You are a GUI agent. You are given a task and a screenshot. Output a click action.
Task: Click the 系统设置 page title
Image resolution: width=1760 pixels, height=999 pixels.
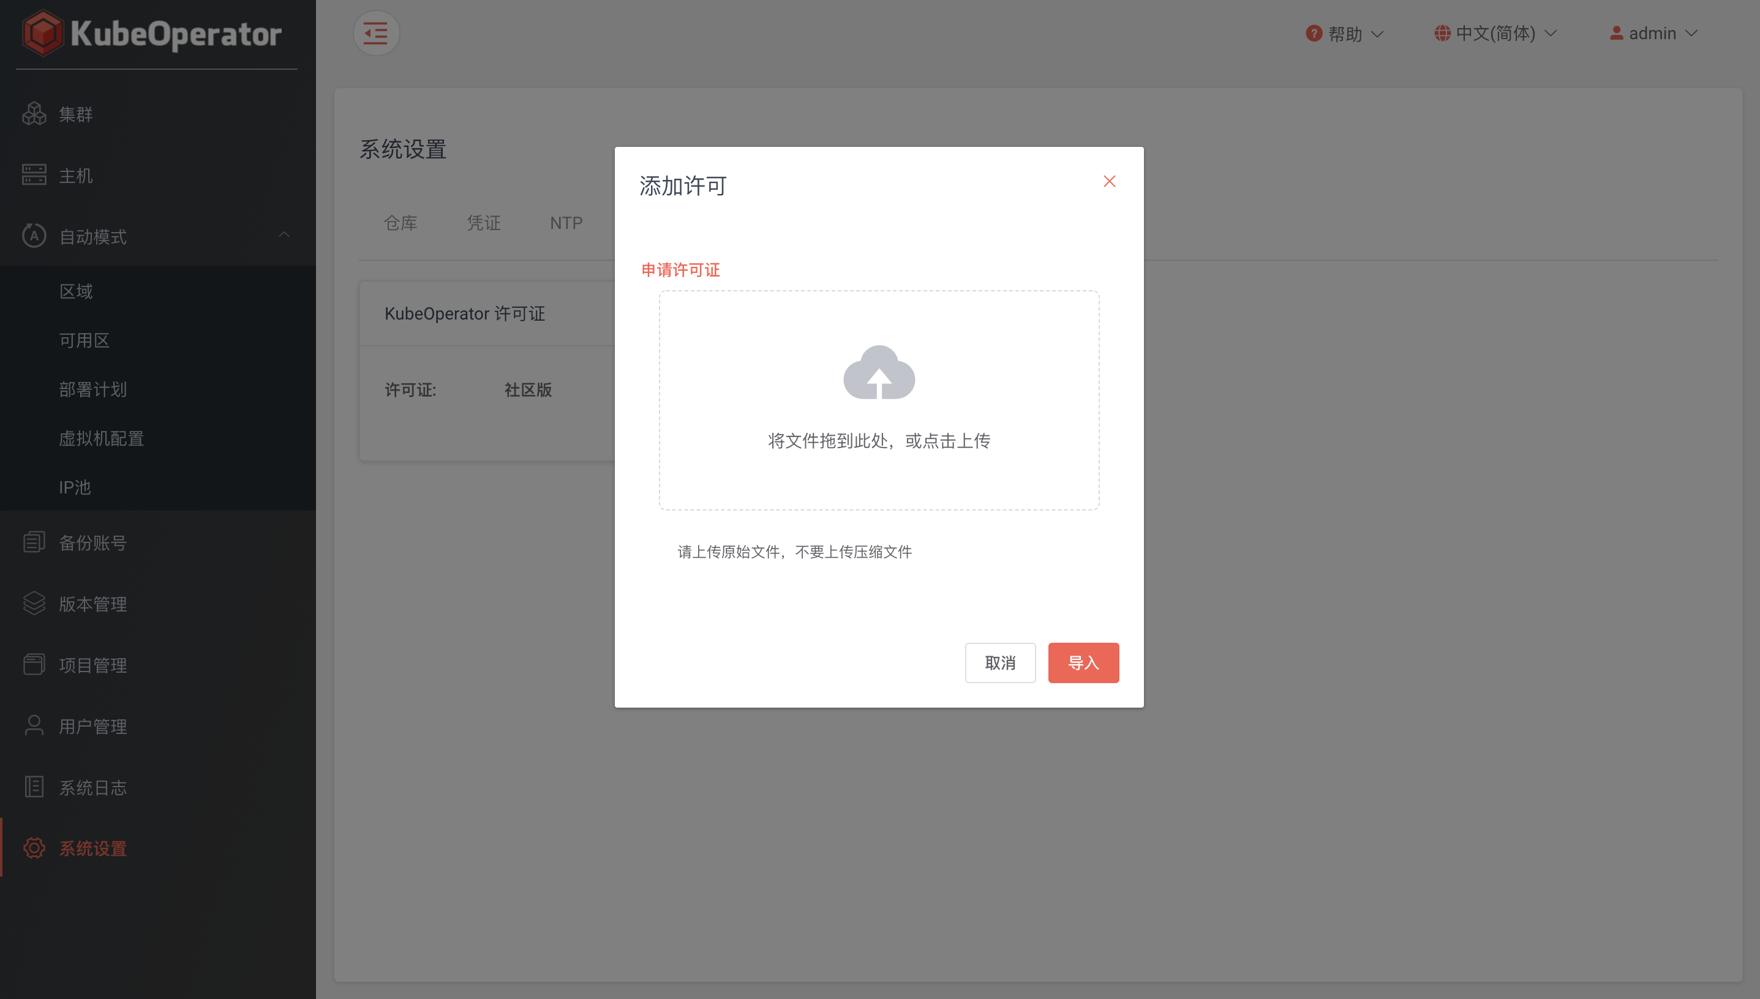click(403, 149)
